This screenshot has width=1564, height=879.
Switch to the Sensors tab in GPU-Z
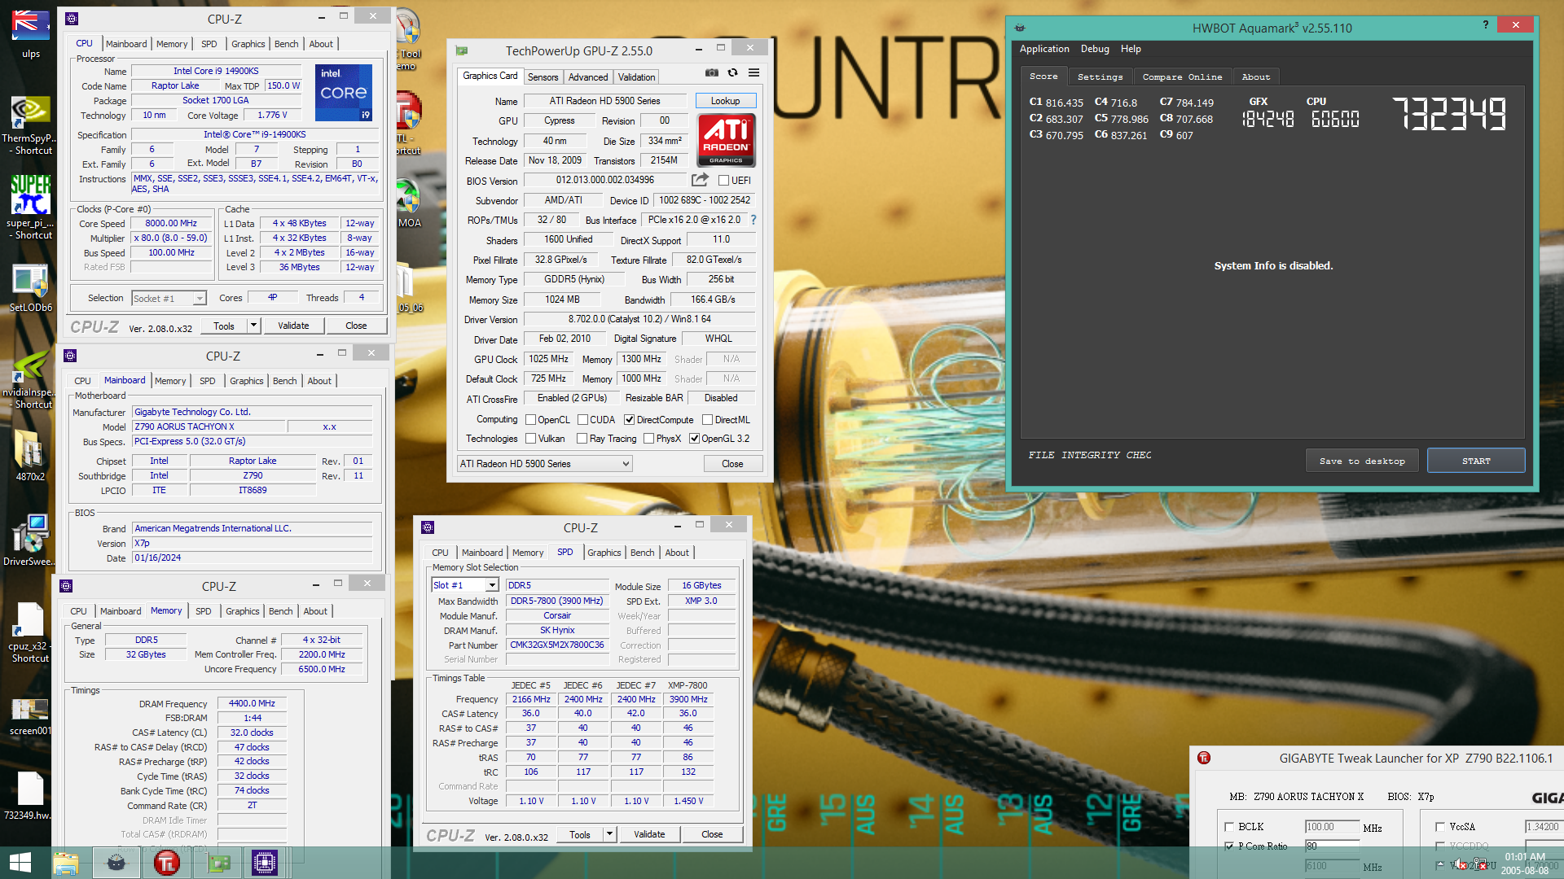click(x=543, y=77)
